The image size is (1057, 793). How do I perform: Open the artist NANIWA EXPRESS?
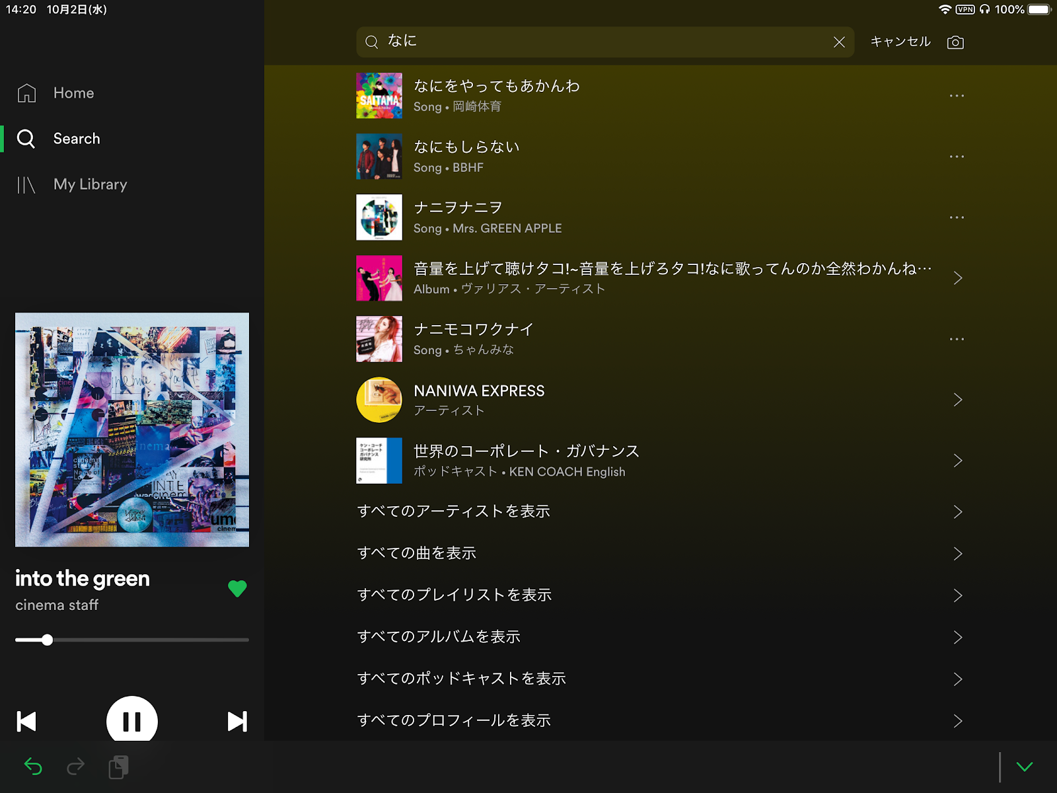point(661,400)
